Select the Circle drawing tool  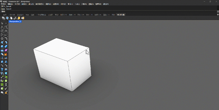point(2,31)
